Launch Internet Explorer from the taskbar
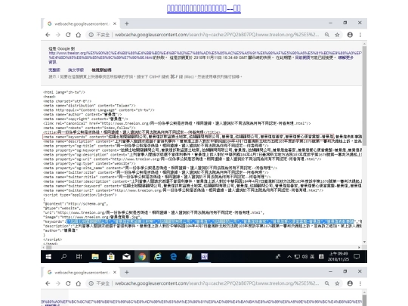The width and height of the screenshot is (408, 306). [x=158, y=257]
